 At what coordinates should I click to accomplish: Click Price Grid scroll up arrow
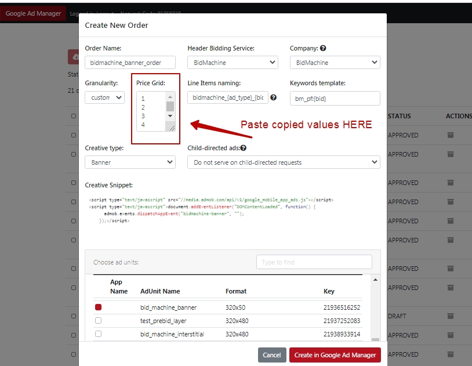[x=170, y=97]
